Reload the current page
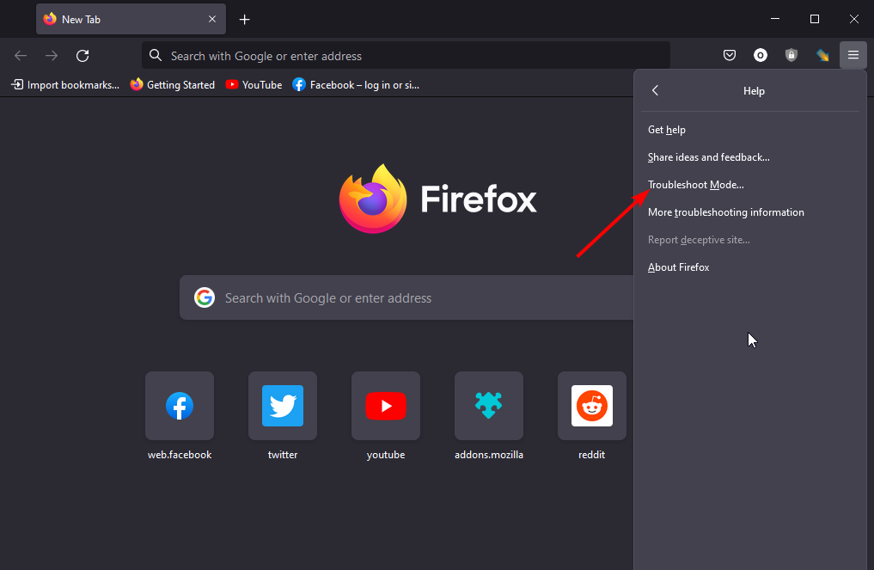The width and height of the screenshot is (874, 570). (83, 56)
